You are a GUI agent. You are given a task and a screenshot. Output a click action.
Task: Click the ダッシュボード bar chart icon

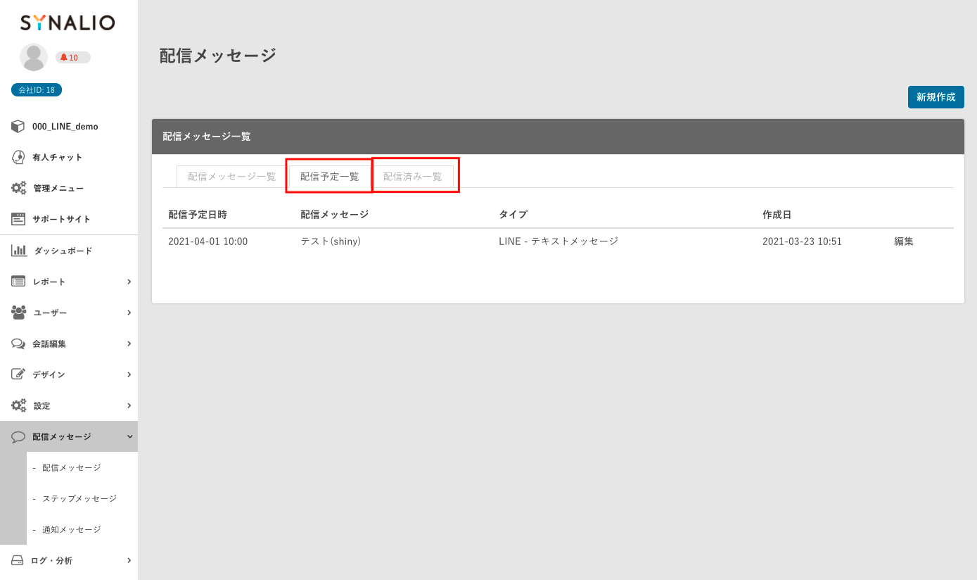pos(19,251)
